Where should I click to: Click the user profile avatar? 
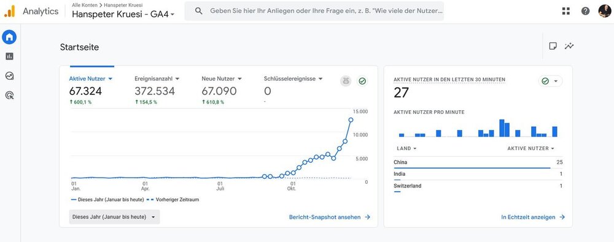coord(605,11)
